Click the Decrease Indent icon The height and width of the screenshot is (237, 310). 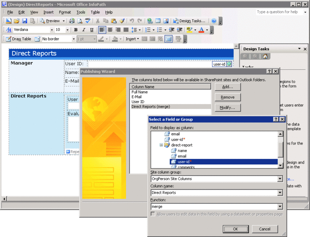[172, 30]
